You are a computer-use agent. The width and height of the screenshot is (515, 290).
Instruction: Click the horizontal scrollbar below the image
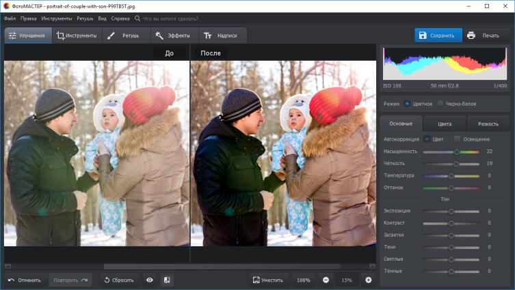(x=222, y=267)
